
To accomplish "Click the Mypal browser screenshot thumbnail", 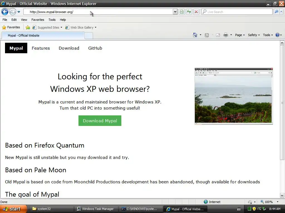I will [234, 96].
